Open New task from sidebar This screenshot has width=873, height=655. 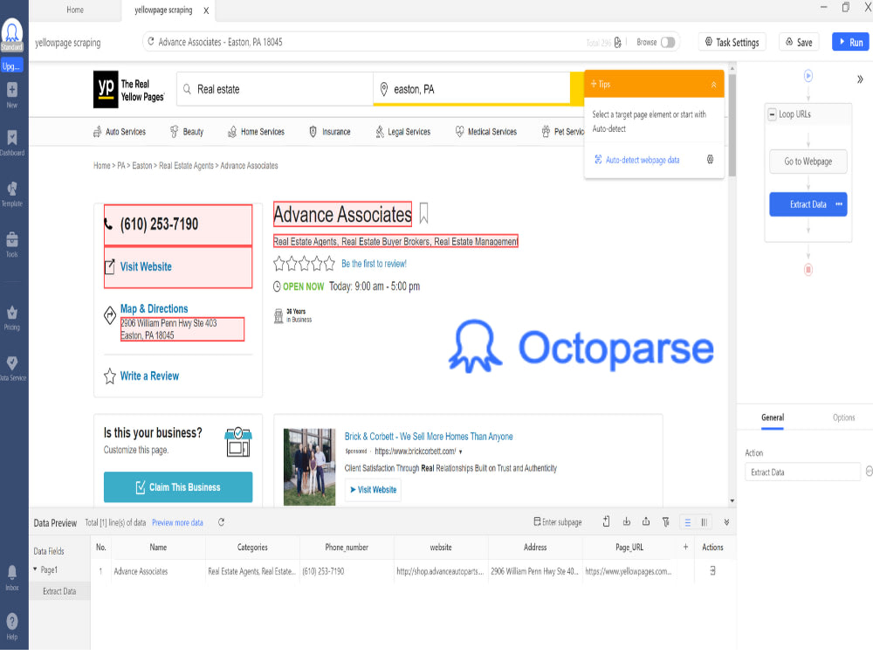[x=11, y=94]
